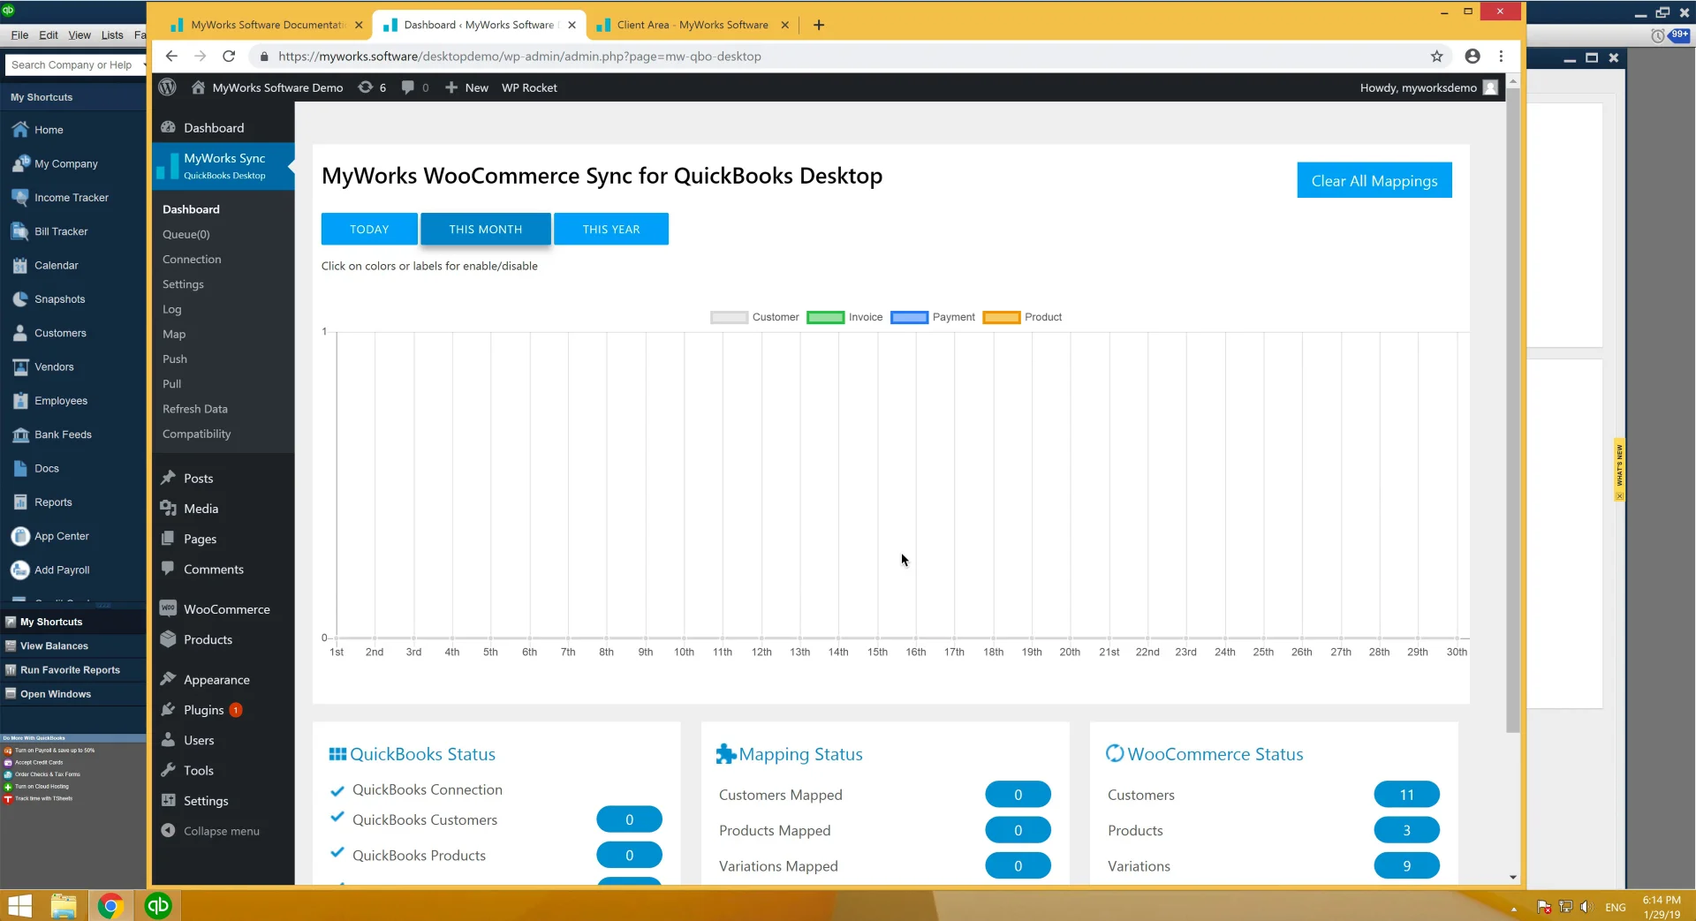Click the page vertical scrollbar
Image resolution: width=1696 pixels, height=921 pixels.
[x=1512, y=411]
